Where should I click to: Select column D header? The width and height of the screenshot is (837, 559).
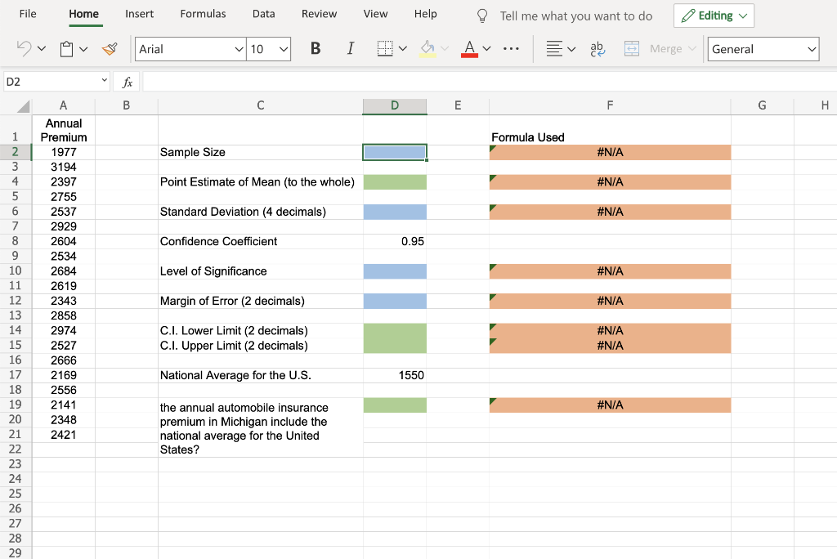pyautogui.click(x=395, y=105)
